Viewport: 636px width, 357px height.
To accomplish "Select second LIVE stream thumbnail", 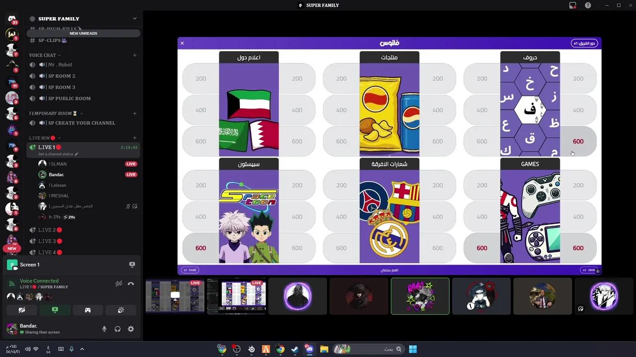I will tap(237, 296).
